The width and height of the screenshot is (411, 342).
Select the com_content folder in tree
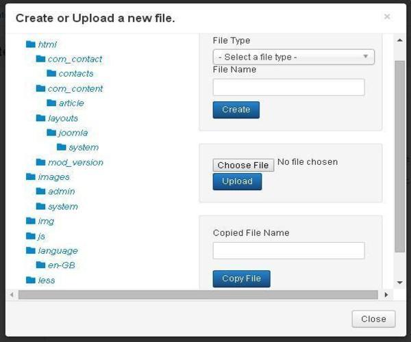(75, 88)
